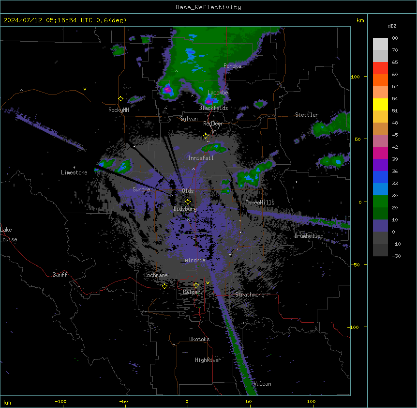The width and height of the screenshot is (417, 408).
Task: Click the Didsbury city label
Action: tap(185, 209)
